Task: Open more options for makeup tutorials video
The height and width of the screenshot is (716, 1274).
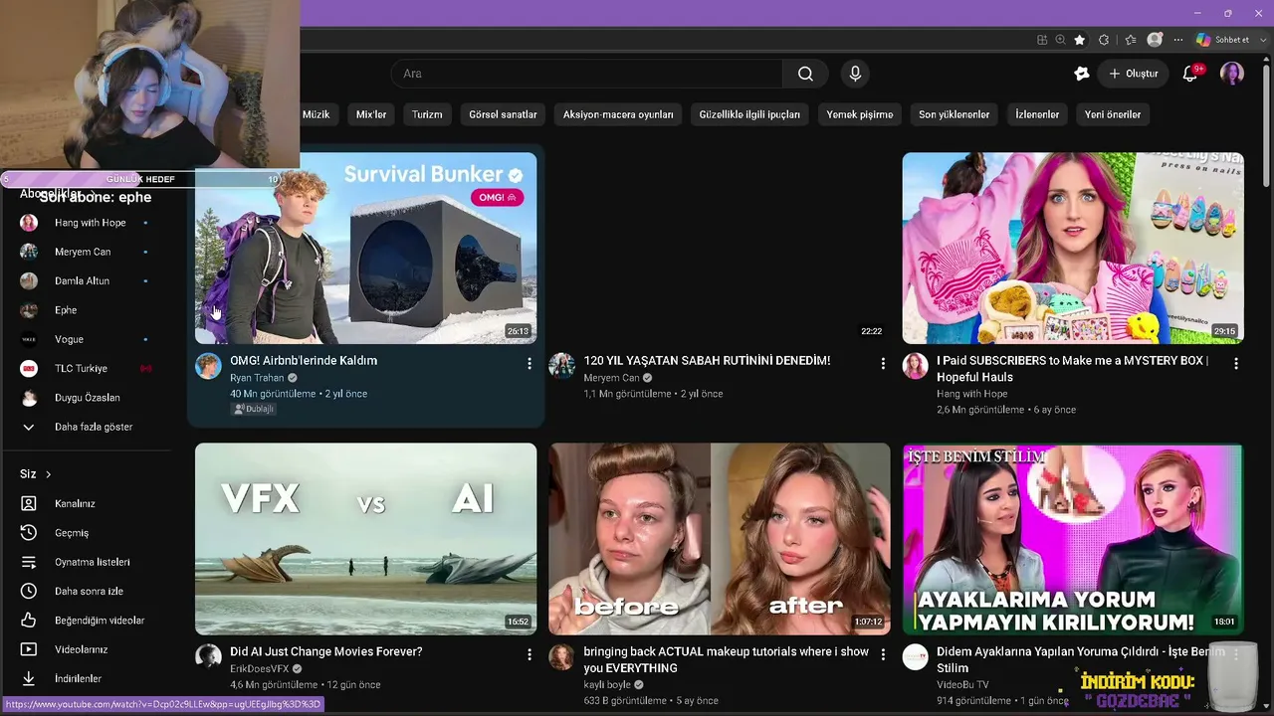Action: [883, 655]
